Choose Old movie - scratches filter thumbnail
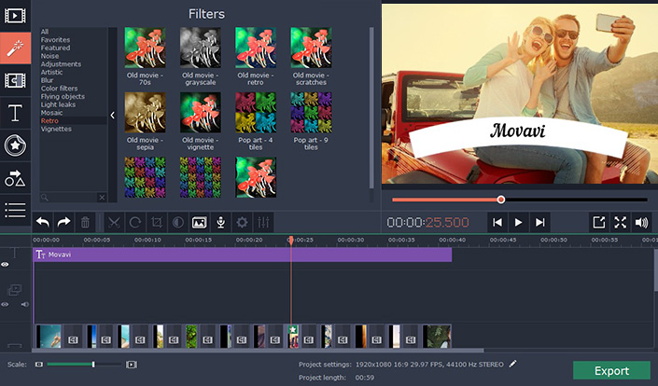Viewport: 658px width, 386px height. pos(311,48)
